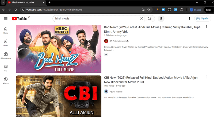
Task: Open History from the sidebar
Action: [6, 81]
